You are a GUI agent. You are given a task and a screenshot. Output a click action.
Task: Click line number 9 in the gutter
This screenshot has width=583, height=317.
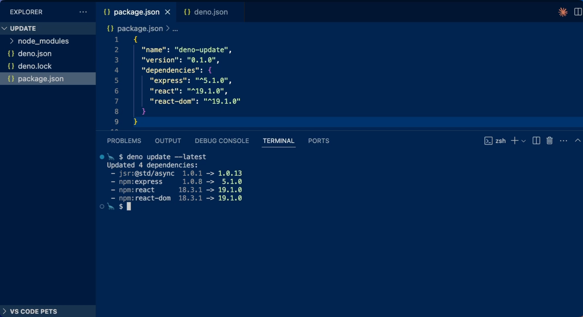coord(117,122)
